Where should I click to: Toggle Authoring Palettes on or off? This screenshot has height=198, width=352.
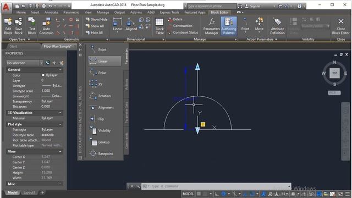pyautogui.click(x=229, y=26)
